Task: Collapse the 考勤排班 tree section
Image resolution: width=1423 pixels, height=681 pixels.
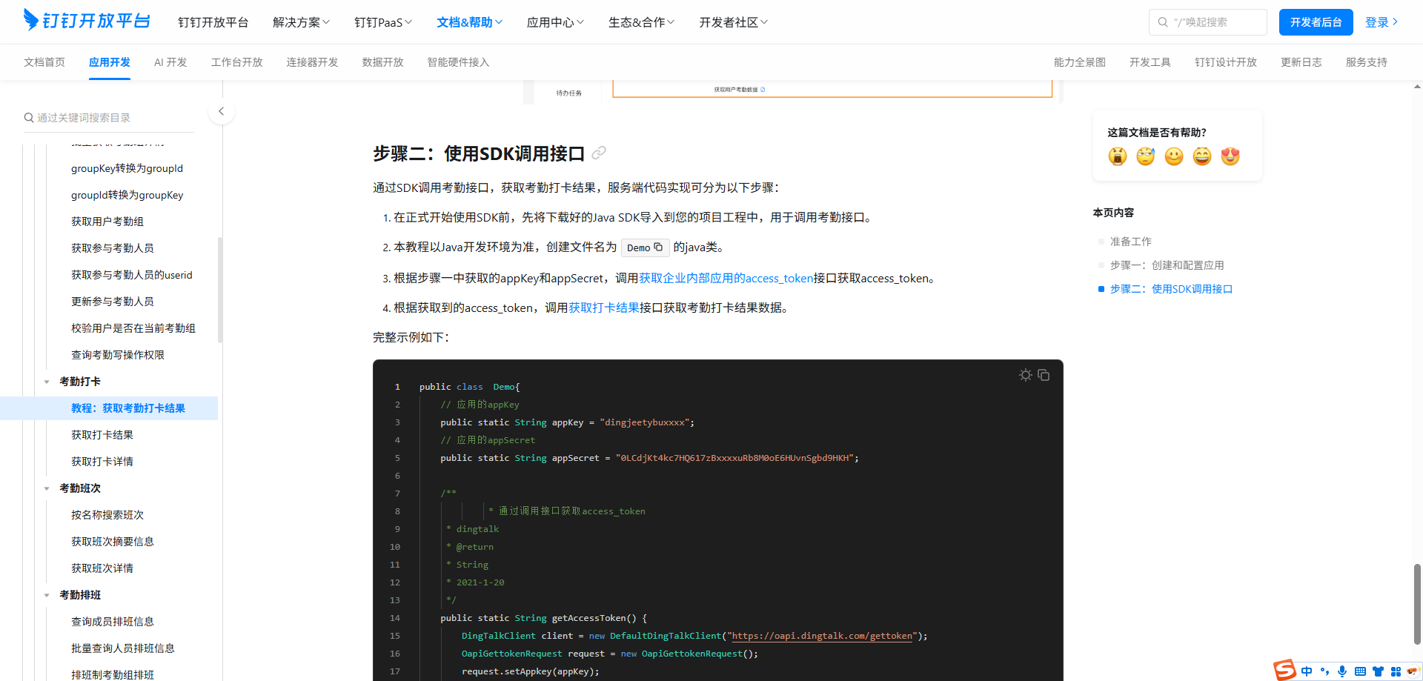Action: pyautogui.click(x=47, y=595)
